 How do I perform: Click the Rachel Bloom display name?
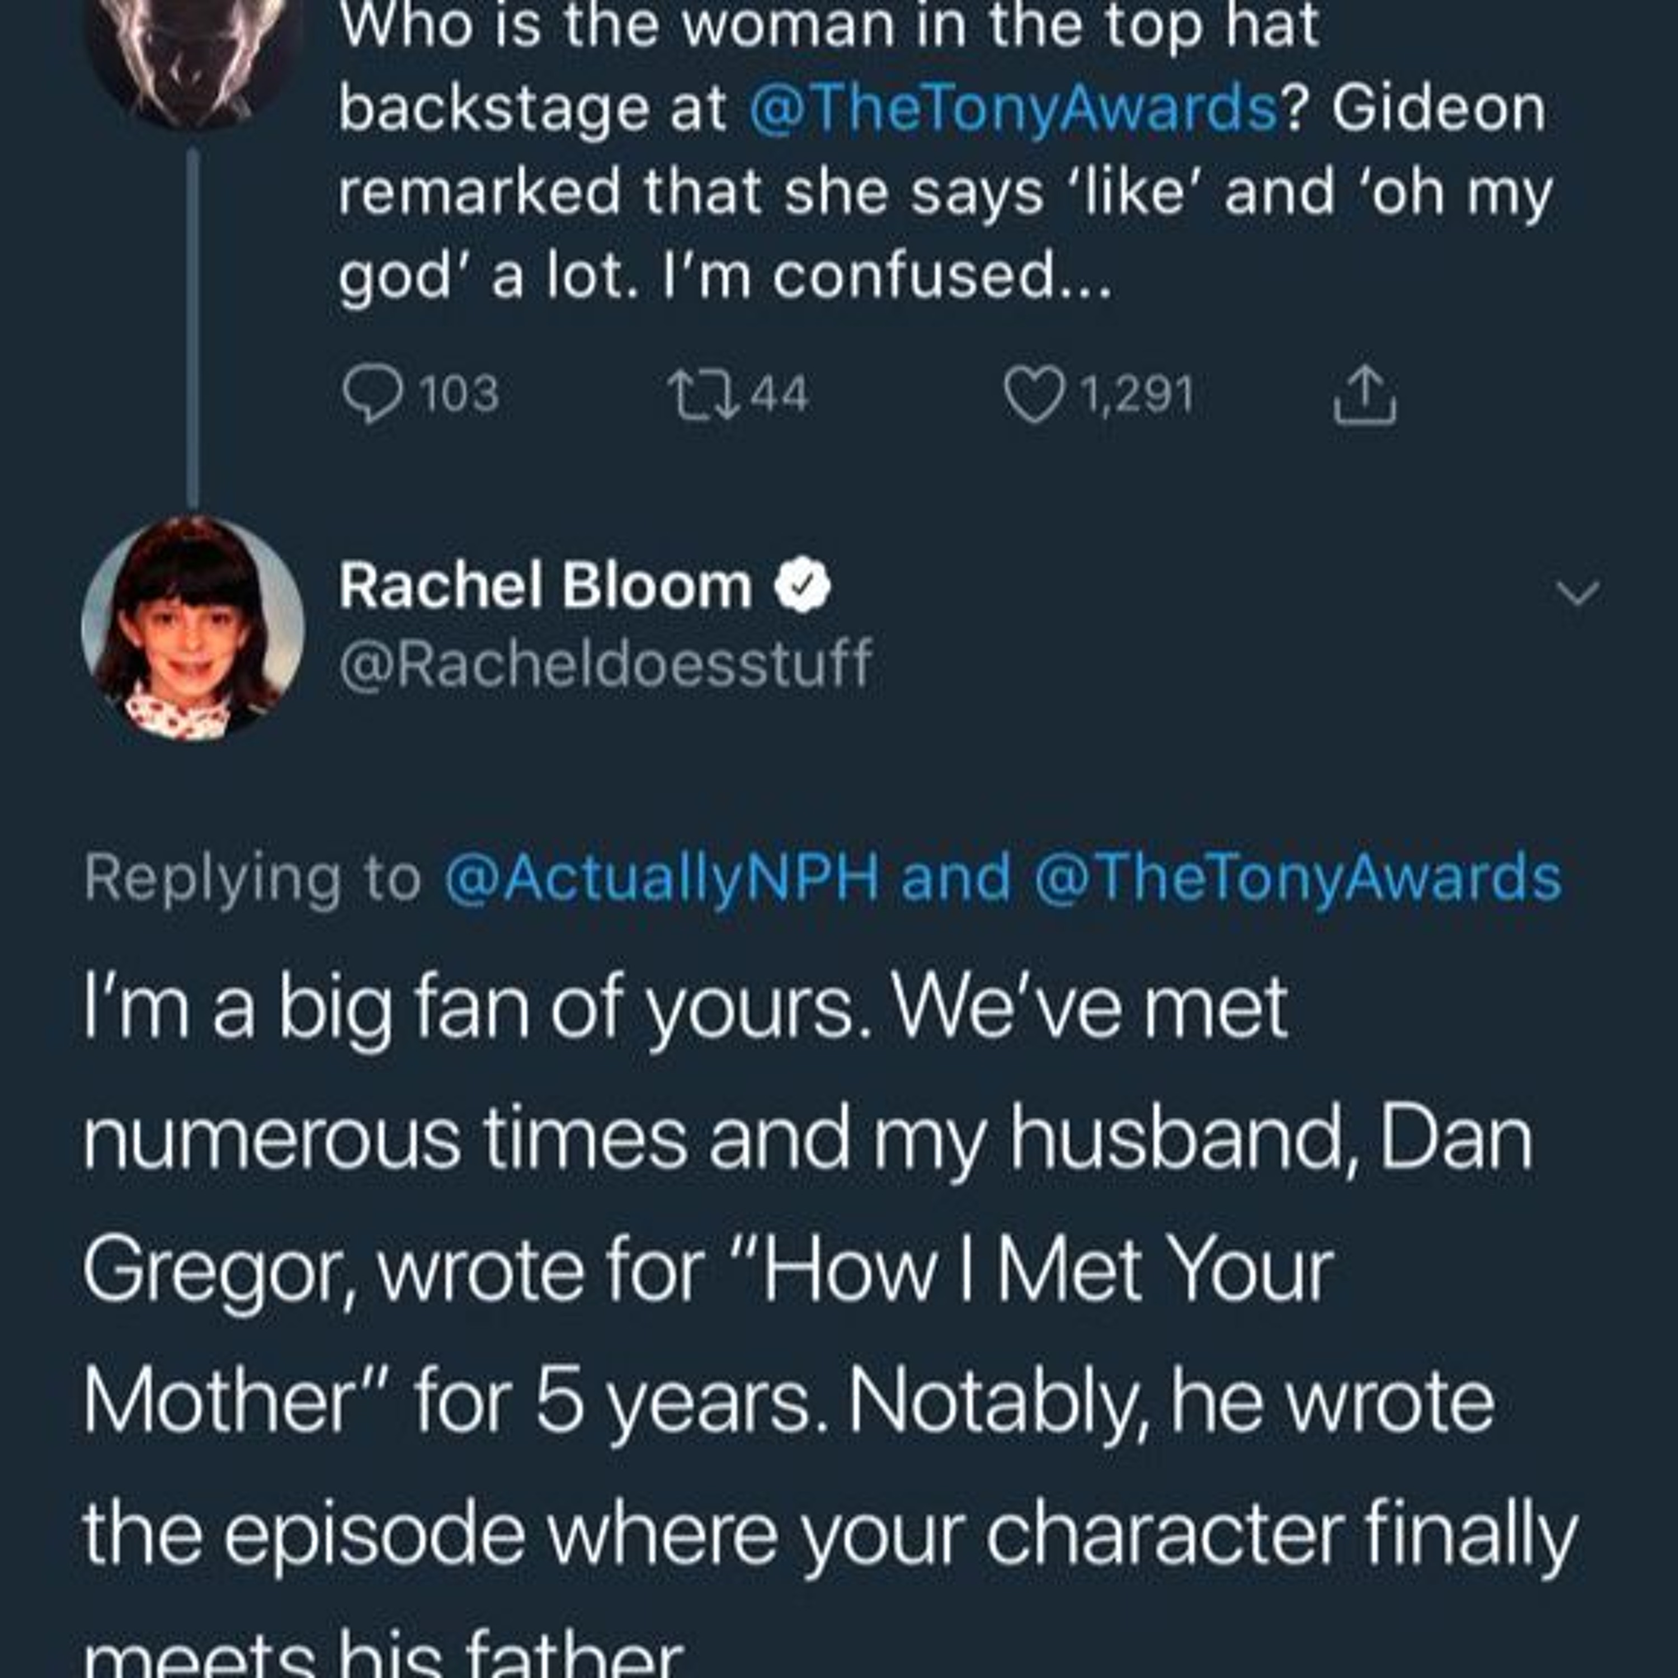(x=545, y=586)
